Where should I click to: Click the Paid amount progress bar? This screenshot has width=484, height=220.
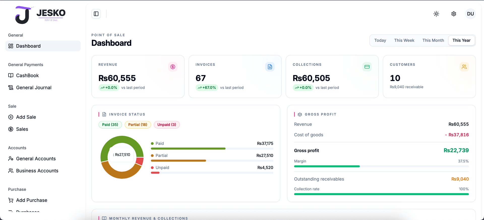(212, 149)
